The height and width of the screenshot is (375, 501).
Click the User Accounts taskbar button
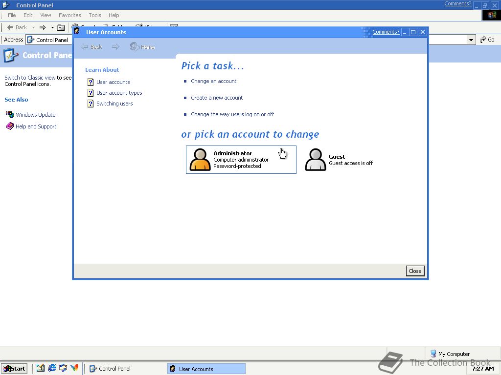click(206, 369)
